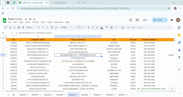183x97 pixels.
Task: Open the all sheets list icon
Action: (14, 95)
